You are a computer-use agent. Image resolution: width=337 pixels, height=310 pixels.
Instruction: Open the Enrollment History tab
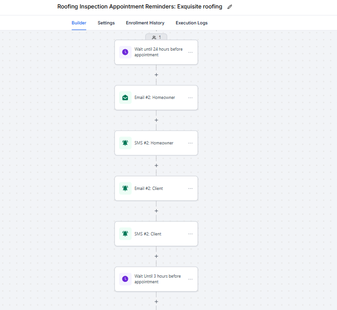pyautogui.click(x=145, y=23)
